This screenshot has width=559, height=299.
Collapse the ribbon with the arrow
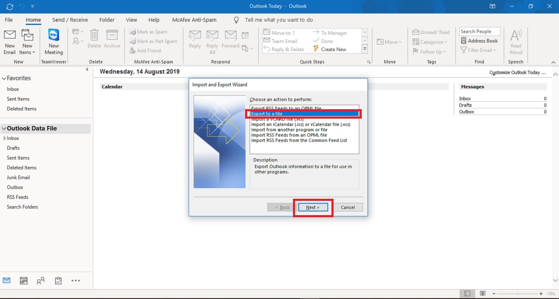553,62
